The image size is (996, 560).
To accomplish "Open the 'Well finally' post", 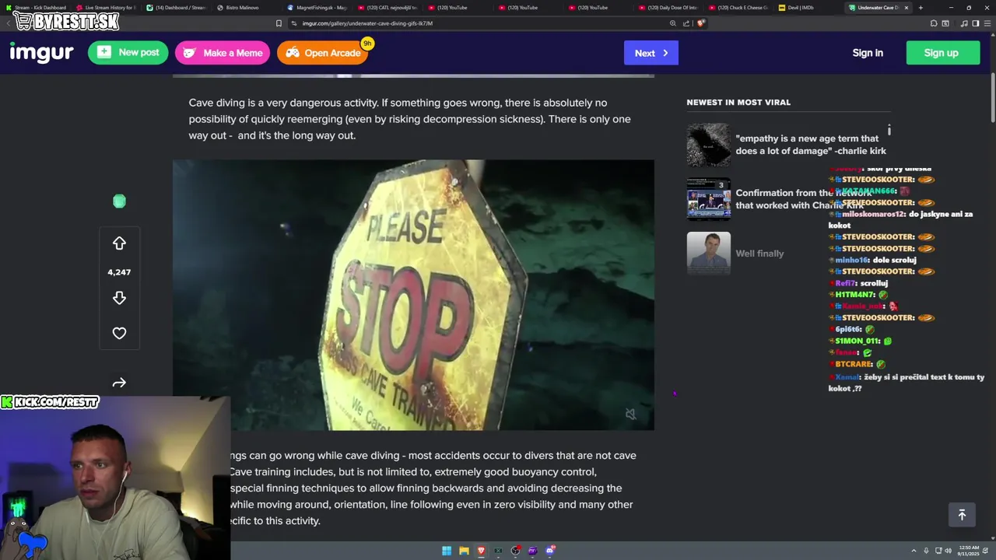I will (759, 254).
